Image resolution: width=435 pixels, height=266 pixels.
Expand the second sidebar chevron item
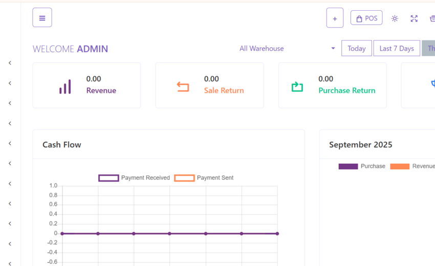coord(10,83)
